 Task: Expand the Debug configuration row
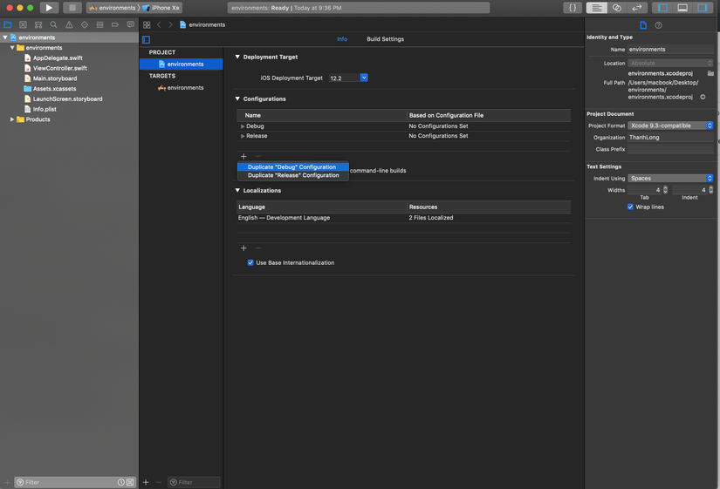243,126
